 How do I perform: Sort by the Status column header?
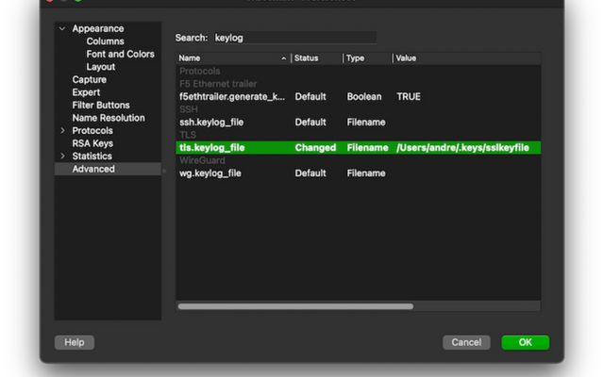316,58
